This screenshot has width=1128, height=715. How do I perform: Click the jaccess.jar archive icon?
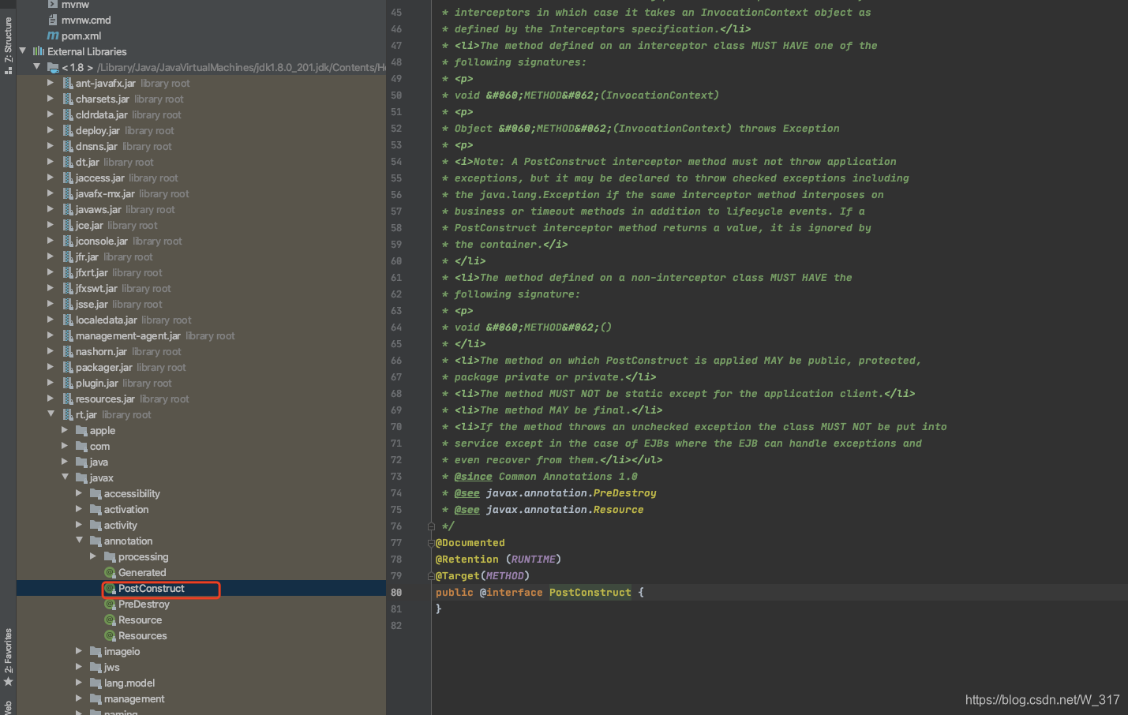click(x=68, y=178)
